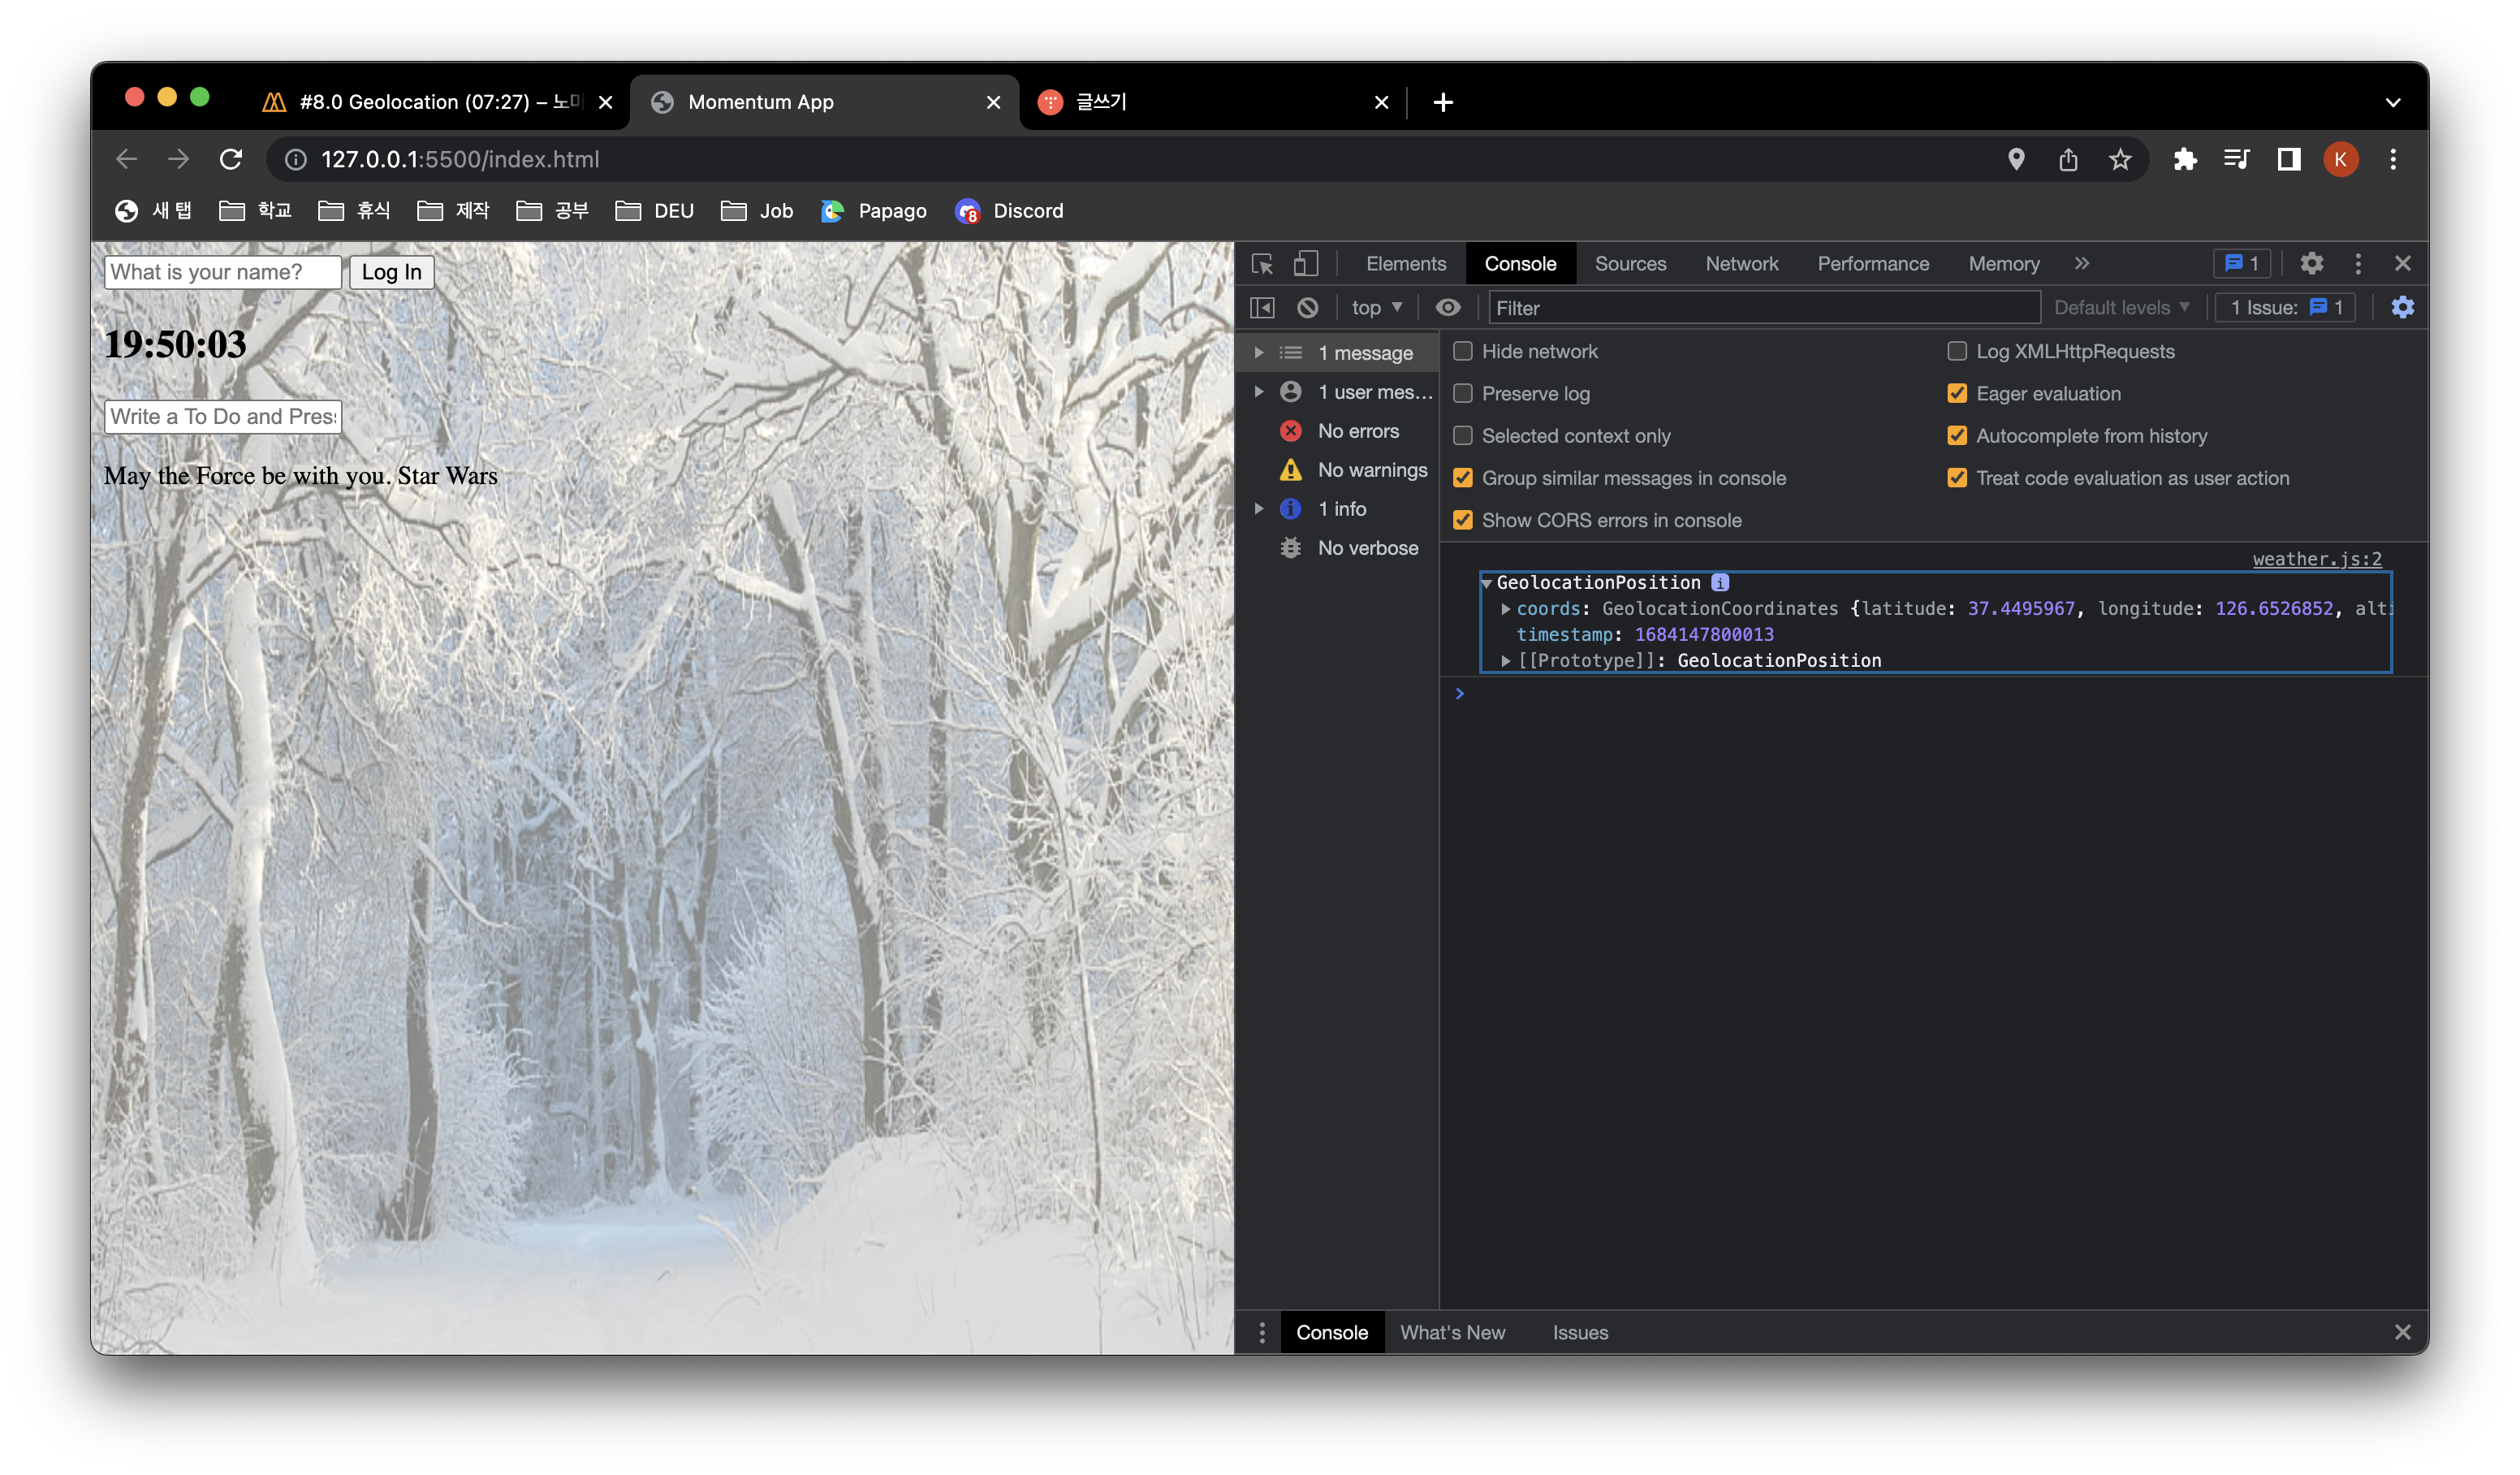The width and height of the screenshot is (2520, 1475).
Task: Open DevTools customize three-dot menu
Action: point(2358,264)
